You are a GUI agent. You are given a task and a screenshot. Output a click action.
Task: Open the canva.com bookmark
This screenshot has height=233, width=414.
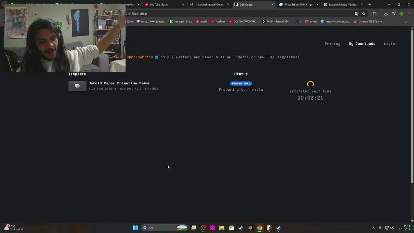click(x=335, y=22)
